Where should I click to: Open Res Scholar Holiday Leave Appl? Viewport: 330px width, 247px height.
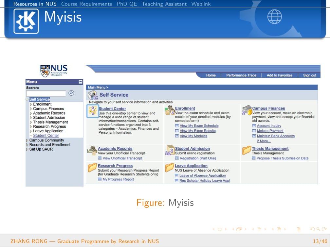click(x=205, y=180)
